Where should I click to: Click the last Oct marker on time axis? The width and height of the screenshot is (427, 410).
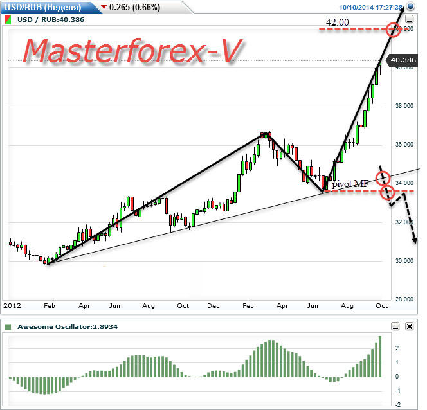tap(381, 305)
